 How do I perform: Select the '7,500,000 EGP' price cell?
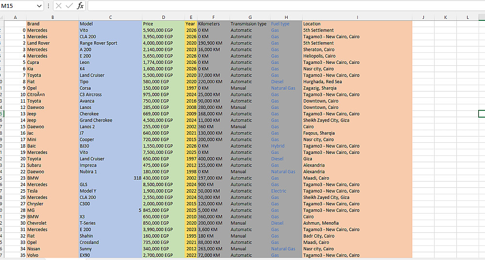click(163, 153)
